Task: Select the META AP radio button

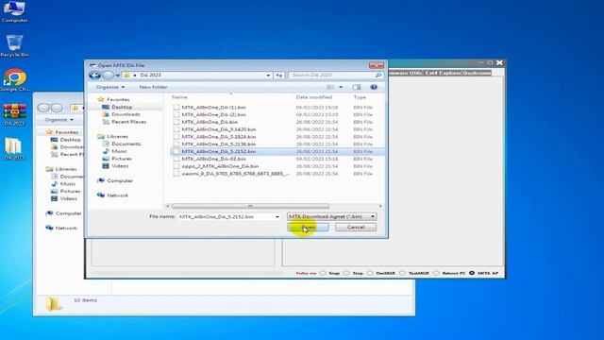Action: (x=472, y=273)
